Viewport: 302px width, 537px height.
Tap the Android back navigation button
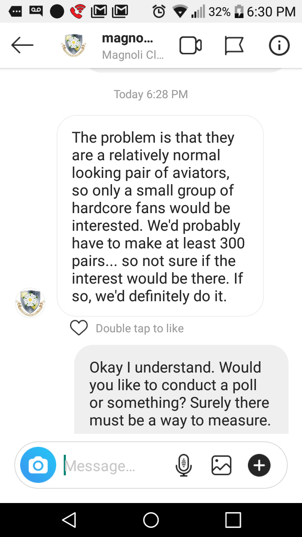click(69, 520)
